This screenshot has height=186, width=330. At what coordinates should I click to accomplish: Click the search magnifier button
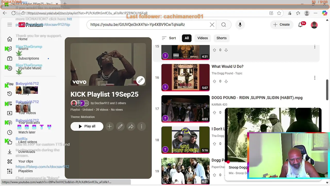tap(224, 25)
